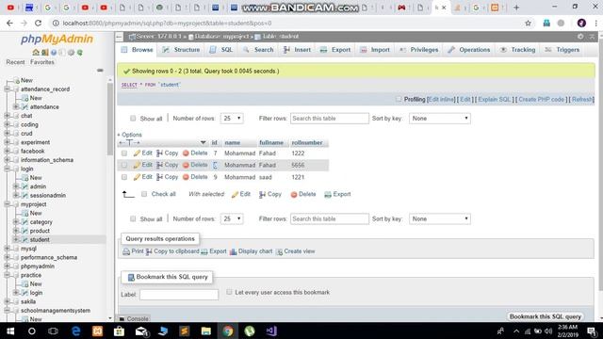Click the browser reload button
The height and width of the screenshot is (339, 603).
click(38, 23)
